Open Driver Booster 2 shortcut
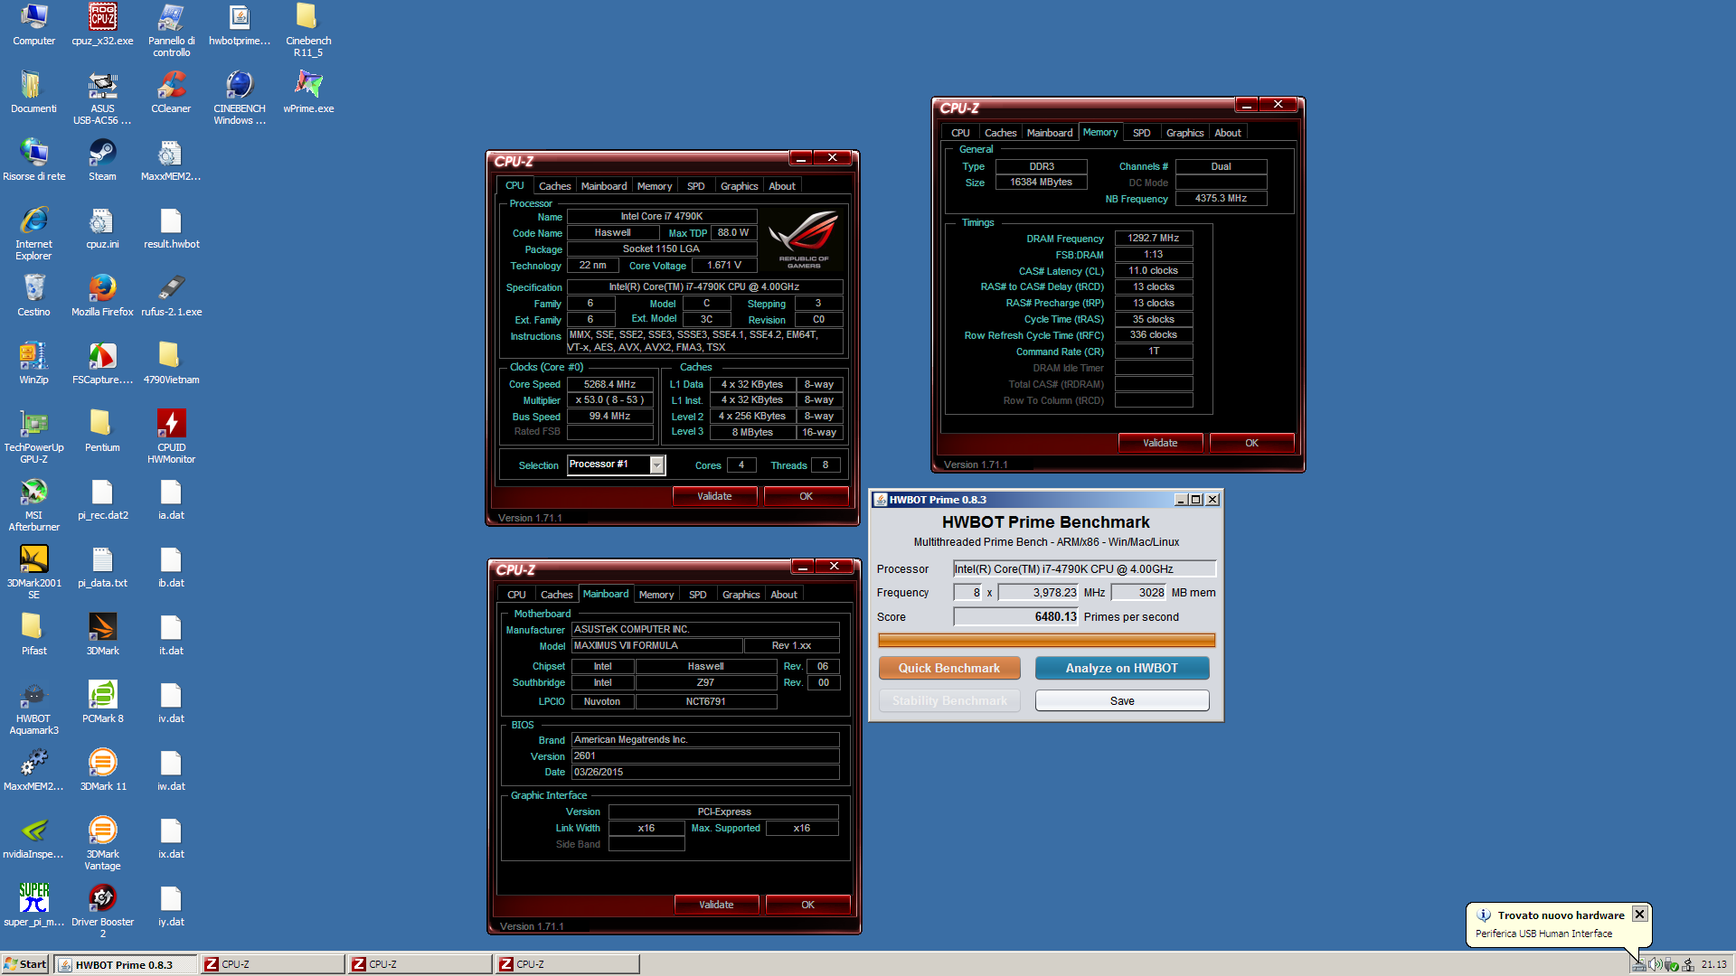The width and height of the screenshot is (1736, 976). tap(102, 911)
